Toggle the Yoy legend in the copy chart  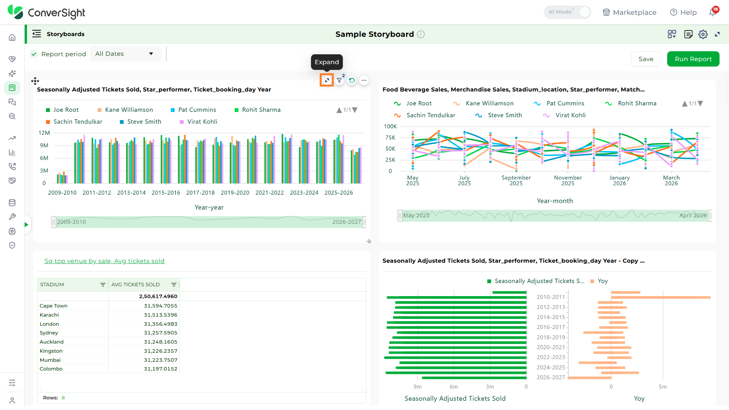599,281
